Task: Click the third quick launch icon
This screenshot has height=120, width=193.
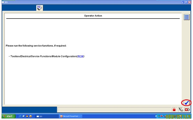Action: (27, 116)
